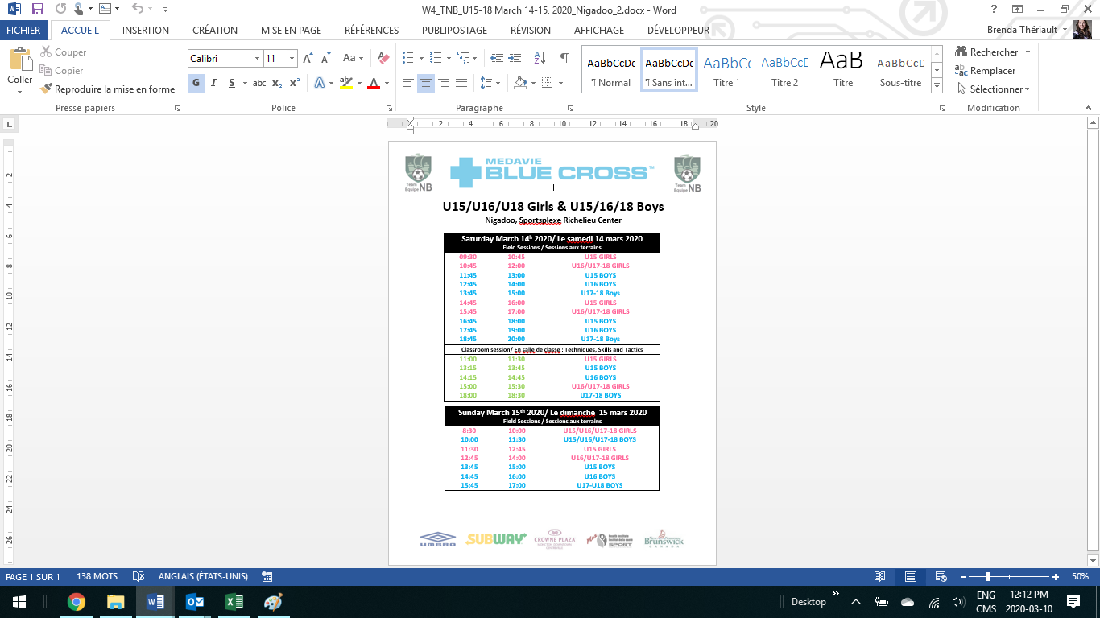The image size is (1100, 618).
Task: Switch to the INSERTION tab
Action: coord(146,31)
